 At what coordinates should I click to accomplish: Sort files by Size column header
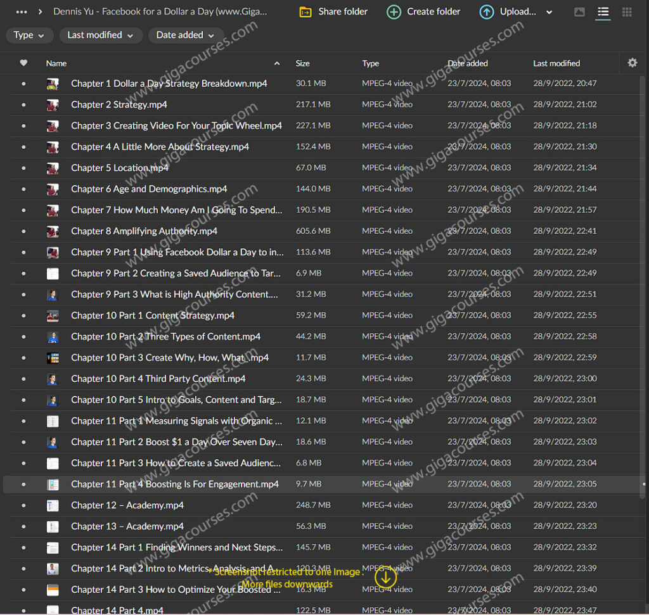[x=303, y=63]
